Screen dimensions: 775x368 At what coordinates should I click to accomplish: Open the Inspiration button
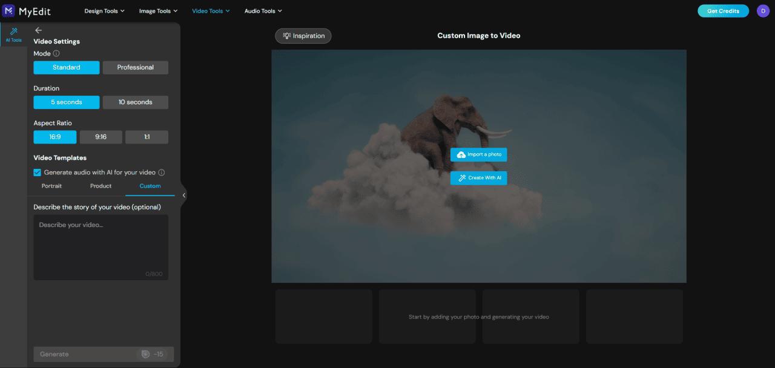click(x=303, y=36)
